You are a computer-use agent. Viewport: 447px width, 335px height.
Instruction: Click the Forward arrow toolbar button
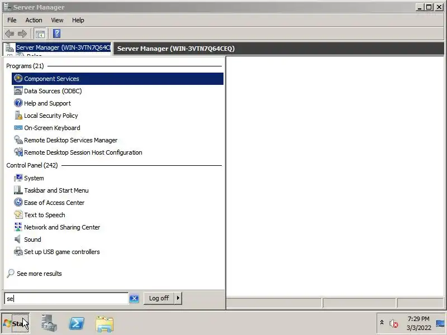click(22, 34)
